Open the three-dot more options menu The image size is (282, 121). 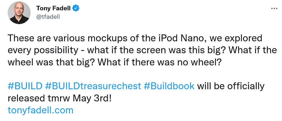(x=274, y=8)
